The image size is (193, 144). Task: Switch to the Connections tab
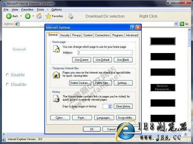[102, 35]
